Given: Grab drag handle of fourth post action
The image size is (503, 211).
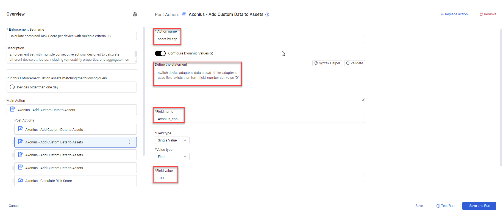Looking at the screenshot, I should pos(13,168).
